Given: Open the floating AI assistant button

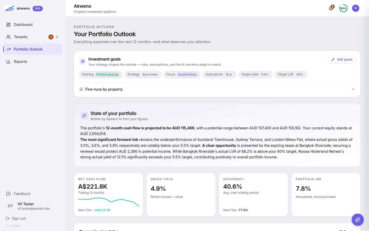Looking at the screenshot, I should pos(358,220).
